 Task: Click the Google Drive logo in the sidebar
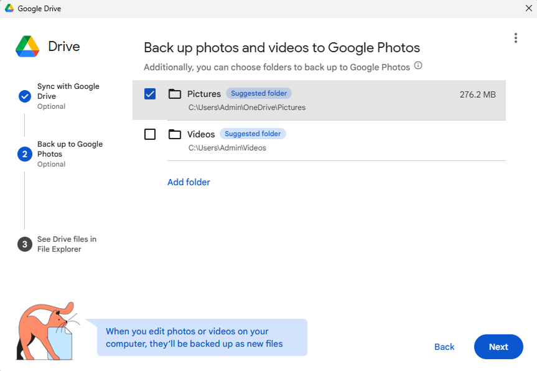tap(28, 47)
